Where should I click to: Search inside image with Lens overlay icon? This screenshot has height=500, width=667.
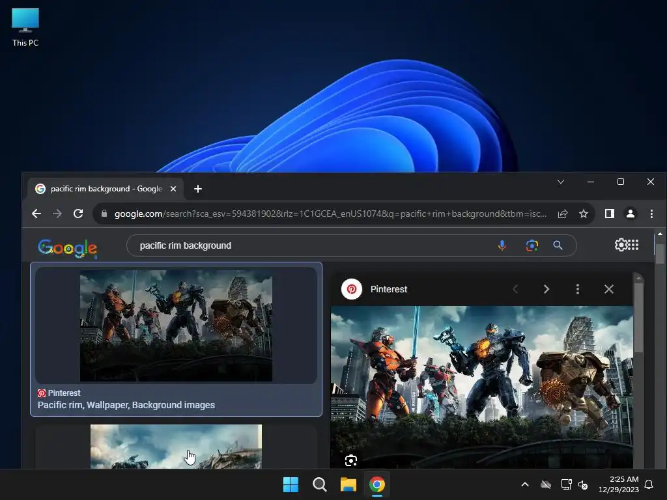351,460
